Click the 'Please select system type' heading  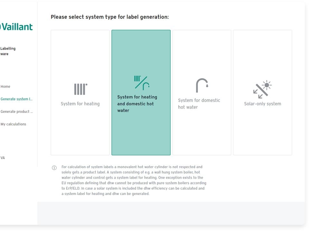tap(109, 17)
